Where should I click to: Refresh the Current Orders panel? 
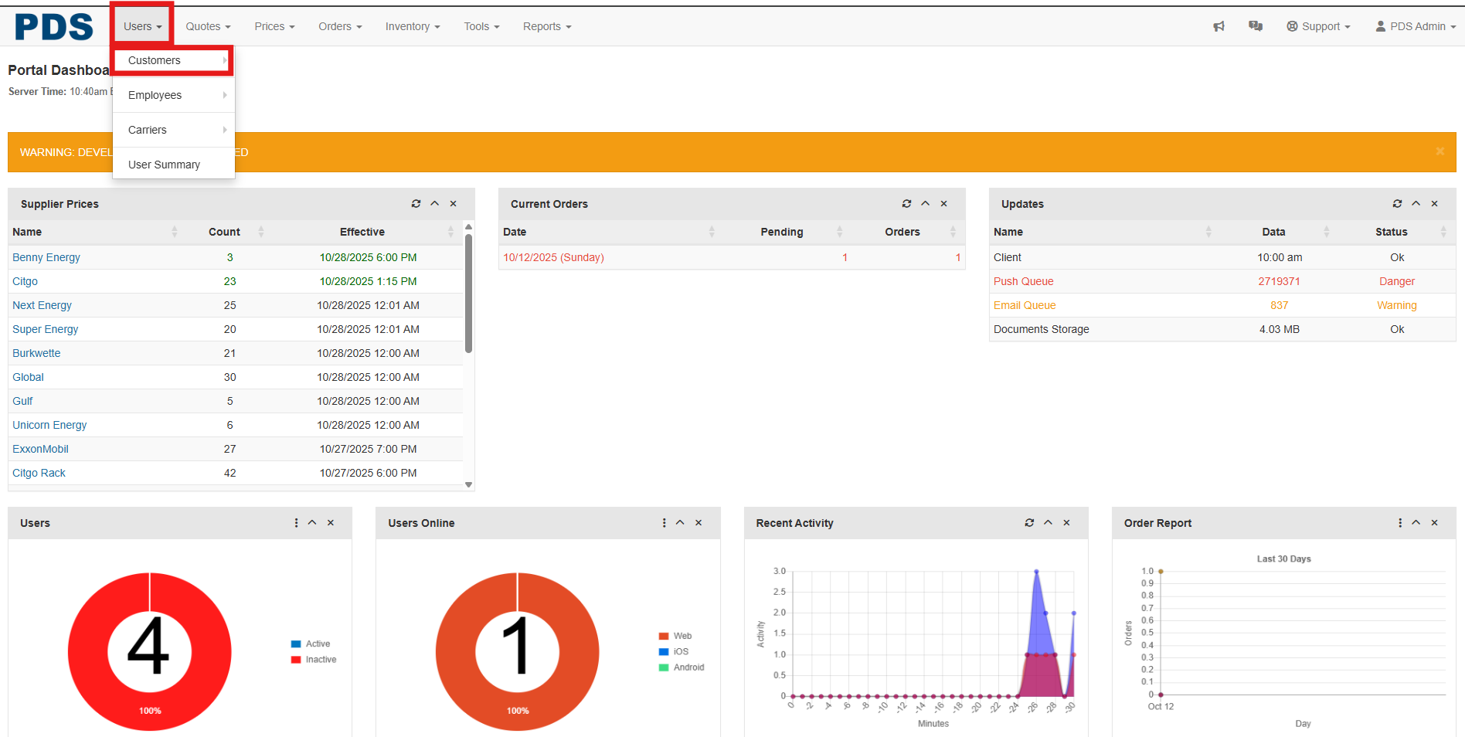tap(906, 204)
